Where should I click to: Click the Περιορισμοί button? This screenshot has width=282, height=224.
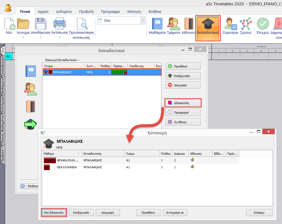(x=183, y=113)
